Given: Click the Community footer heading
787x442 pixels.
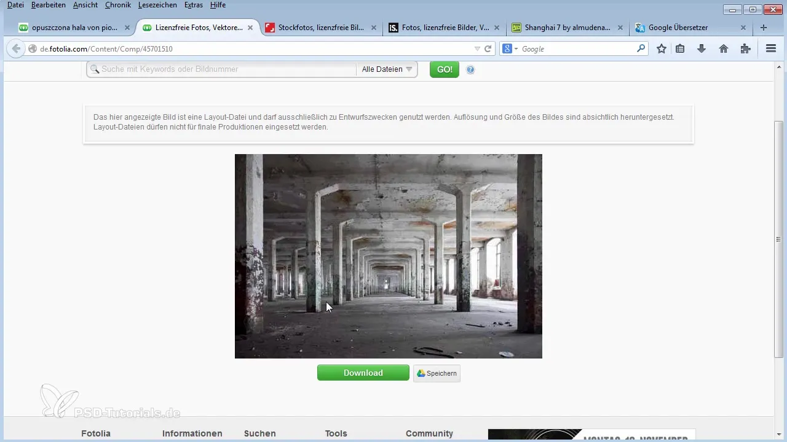Looking at the screenshot, I should (429, 433).
